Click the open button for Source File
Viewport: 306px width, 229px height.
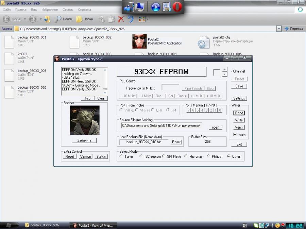point(216,127)
